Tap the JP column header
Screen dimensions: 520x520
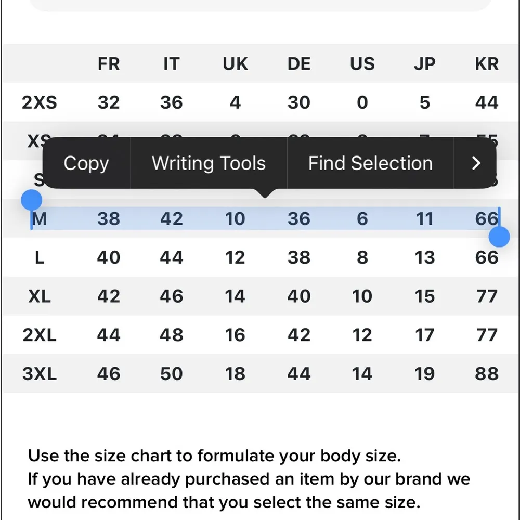pyautogui.click(x=424, y=64)
